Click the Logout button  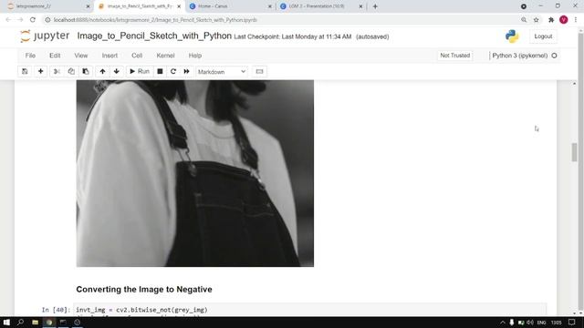point(543,36)
